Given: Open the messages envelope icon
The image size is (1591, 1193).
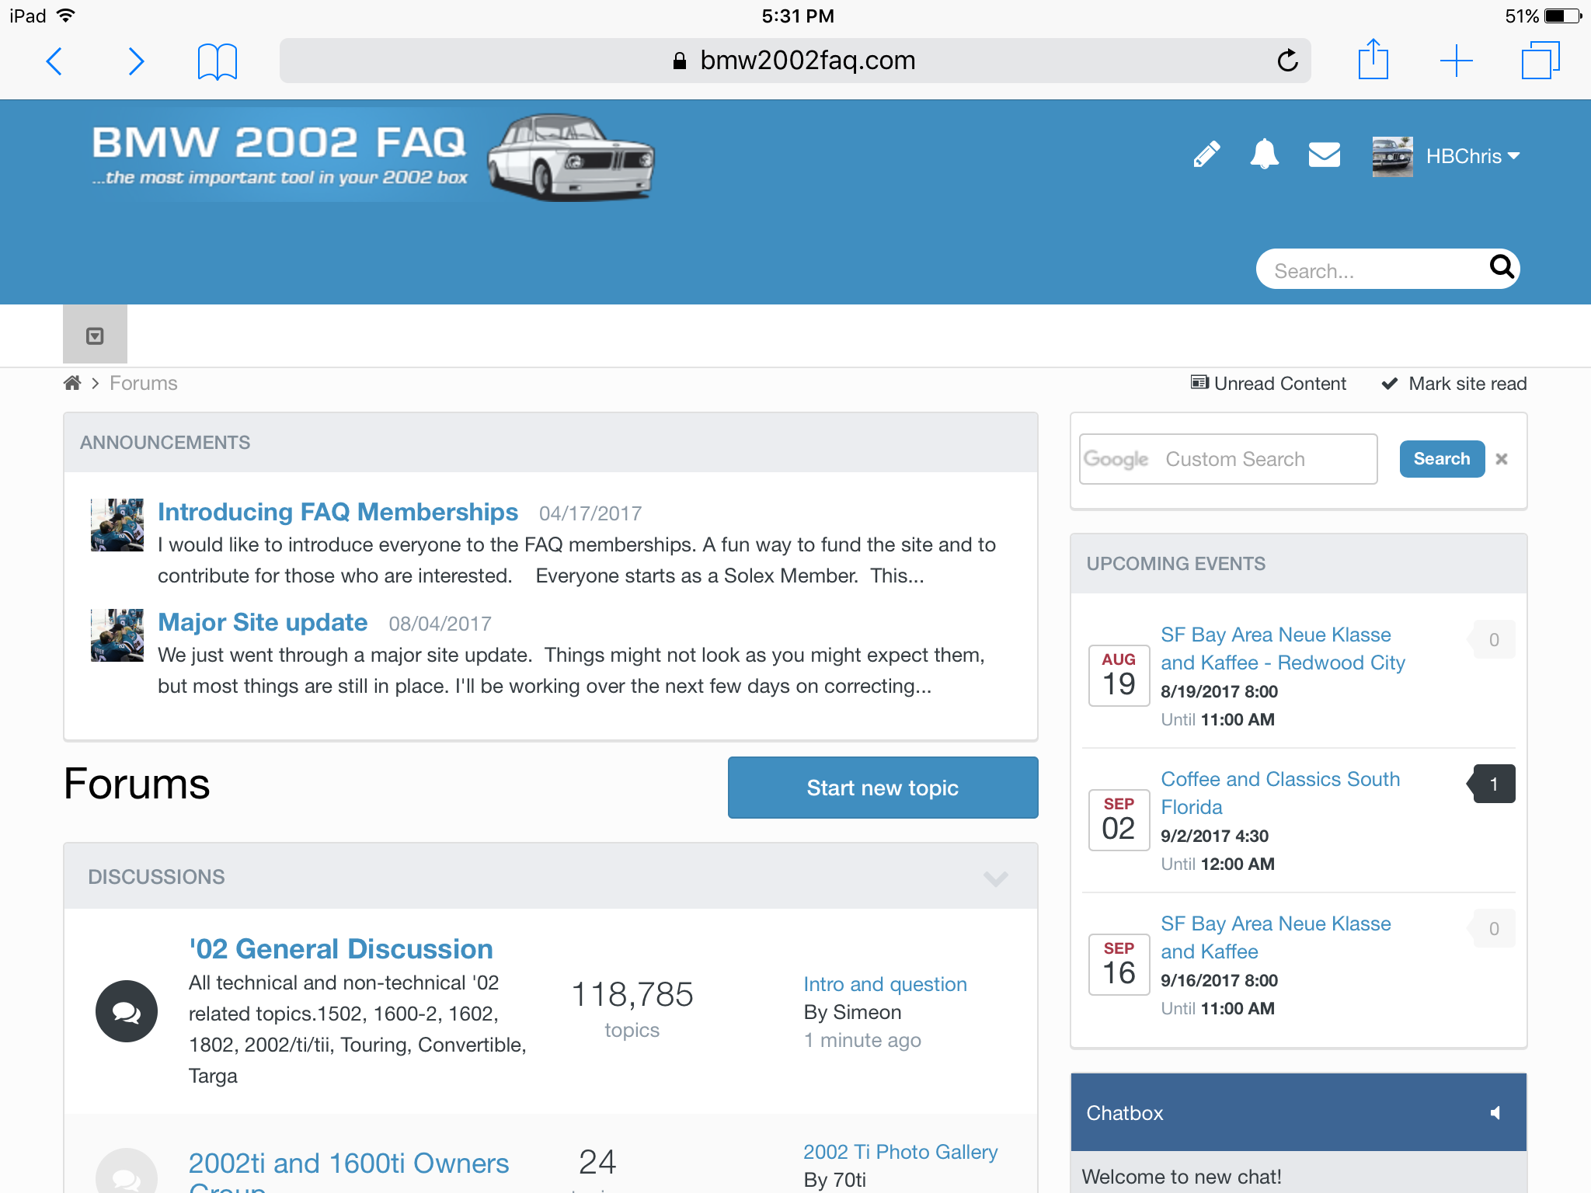Looking at the screenshot, I should click(1324, 155).
